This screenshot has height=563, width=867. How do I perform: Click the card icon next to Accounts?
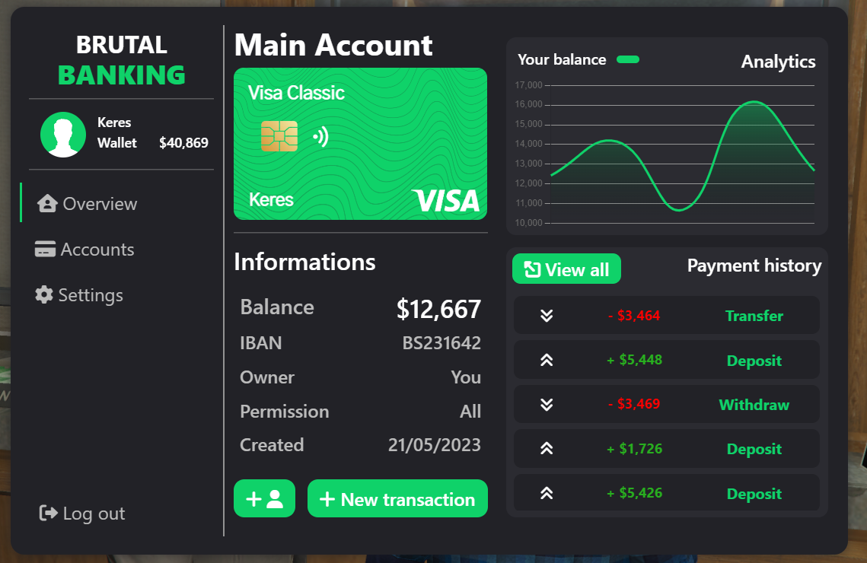coord(46,249)
